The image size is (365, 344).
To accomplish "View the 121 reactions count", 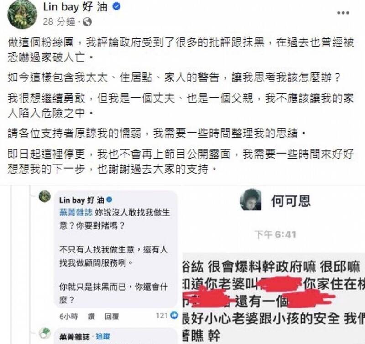I will click(162, 316).
